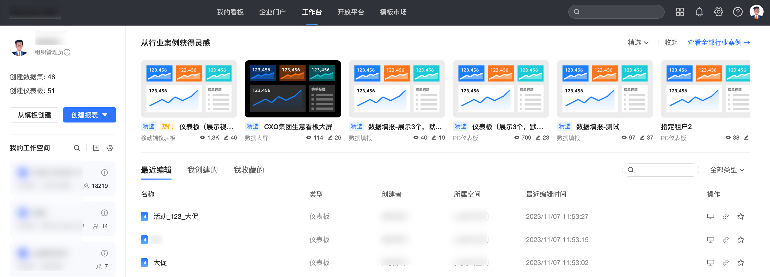
Task: Click dashboard icon next to 活动_123_大促
Action: (144, 216)
